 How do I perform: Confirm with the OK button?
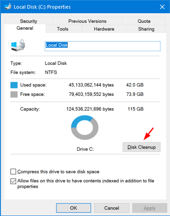pos(73,208)
